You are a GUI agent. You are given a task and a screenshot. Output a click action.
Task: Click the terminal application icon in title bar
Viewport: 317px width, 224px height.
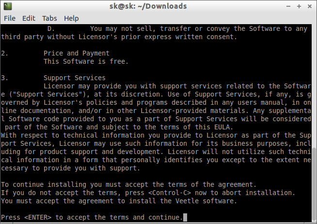click(x=8, y=6)
